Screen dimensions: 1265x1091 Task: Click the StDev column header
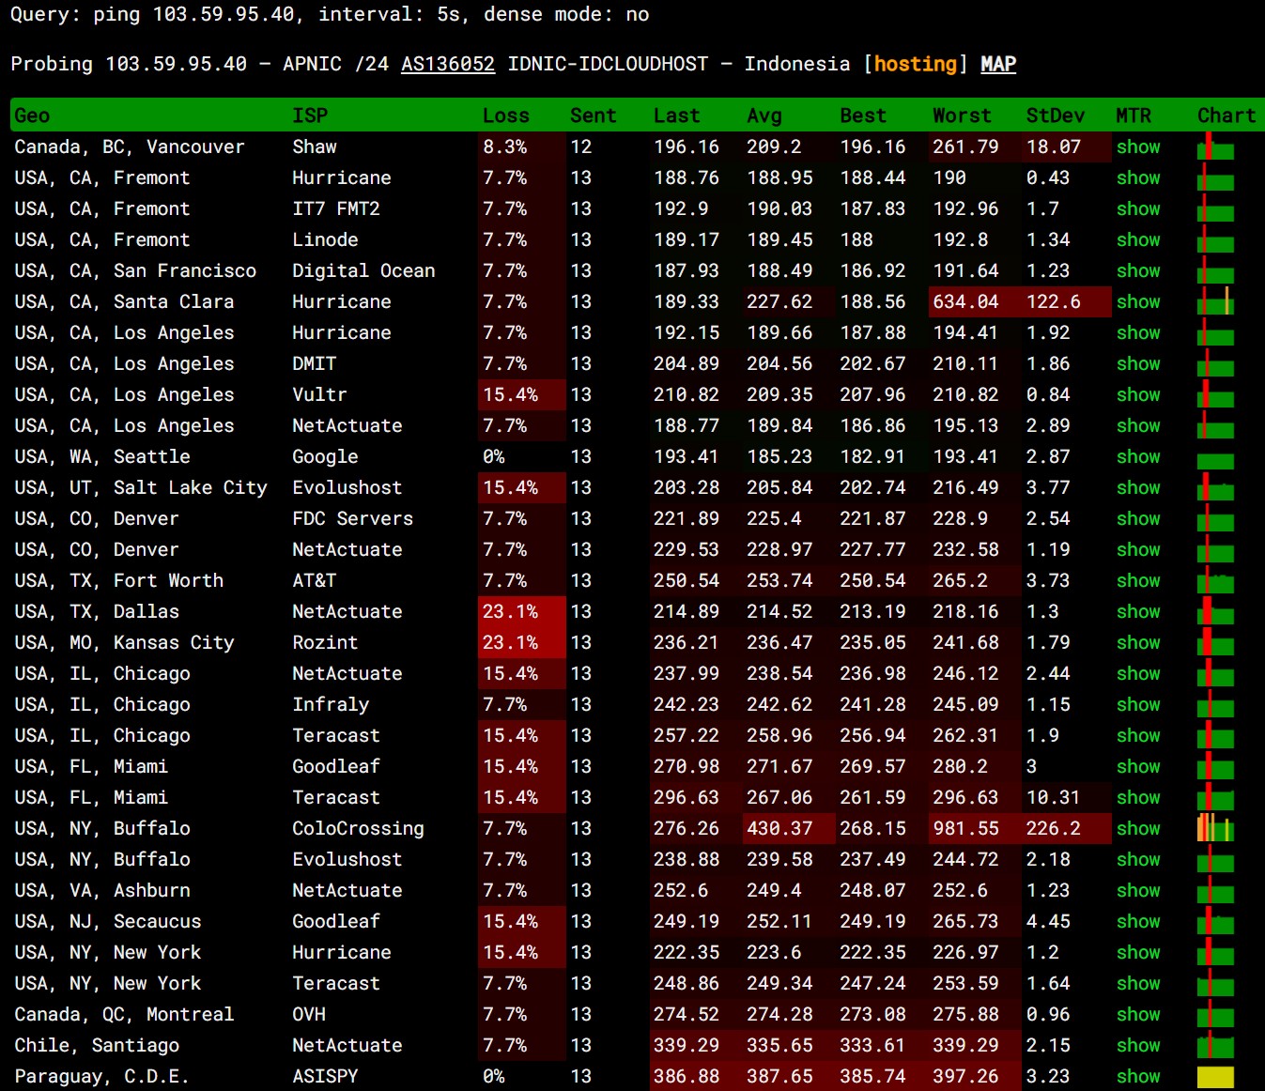[1055, 115]
